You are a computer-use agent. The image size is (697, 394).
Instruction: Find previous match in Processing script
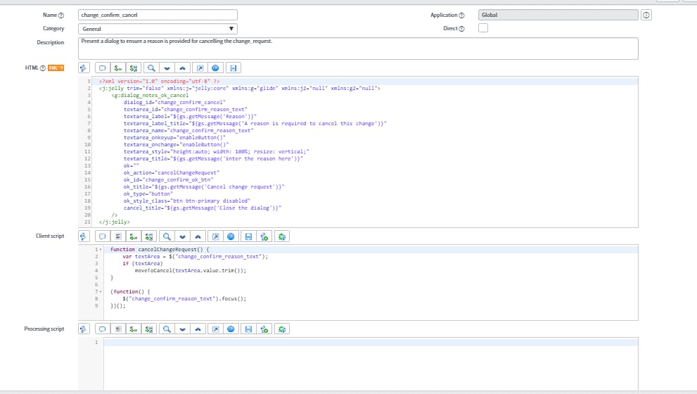[198, 329]
